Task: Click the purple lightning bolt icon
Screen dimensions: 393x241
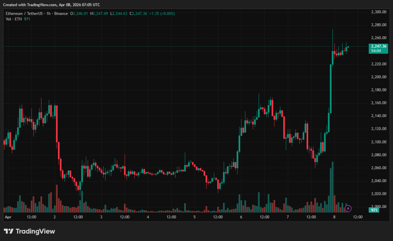Action: [348, 208]
